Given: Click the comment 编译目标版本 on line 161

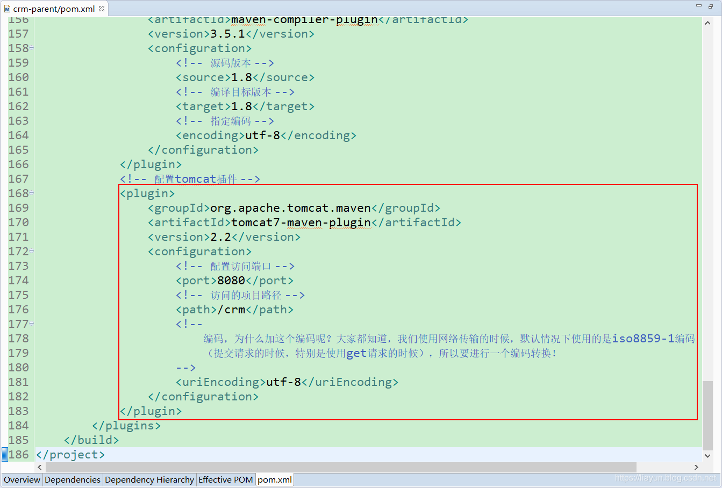Looking at the screenshot, I should point(241,92).
